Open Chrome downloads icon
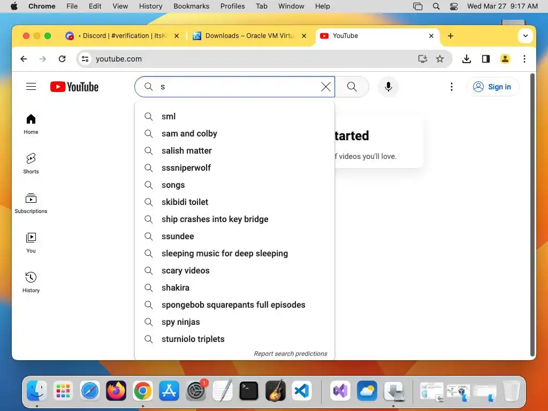The image size is (548, 411). pos(467,59)
